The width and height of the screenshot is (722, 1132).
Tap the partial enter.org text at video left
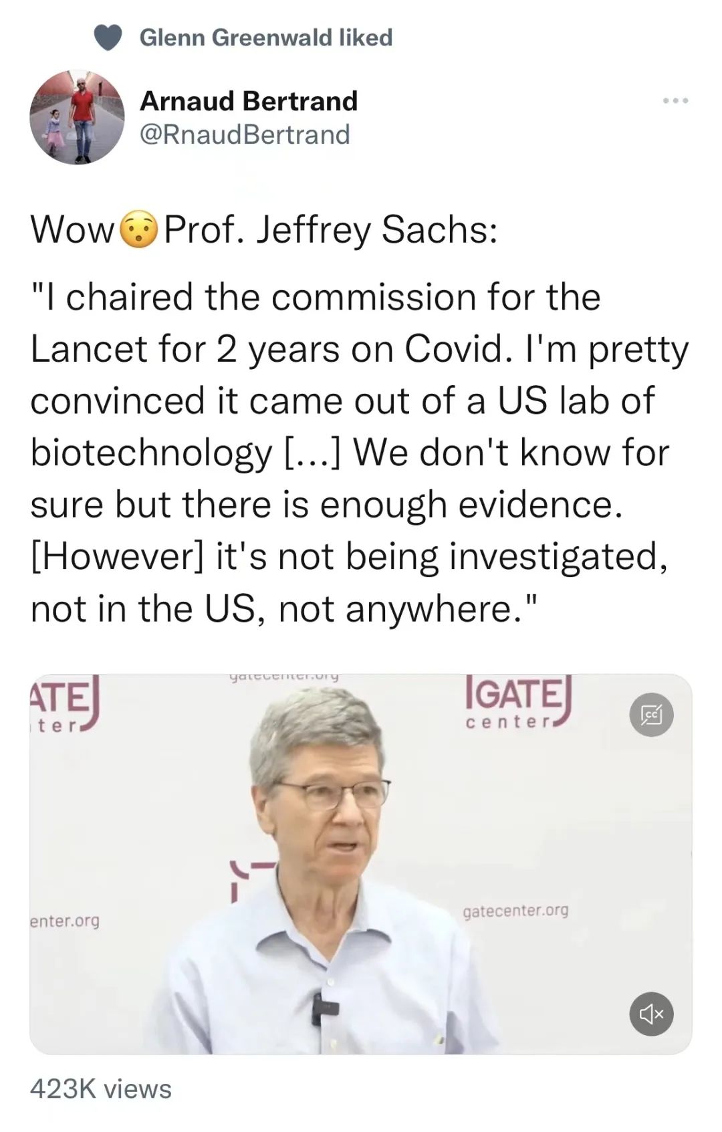point(65,921)
